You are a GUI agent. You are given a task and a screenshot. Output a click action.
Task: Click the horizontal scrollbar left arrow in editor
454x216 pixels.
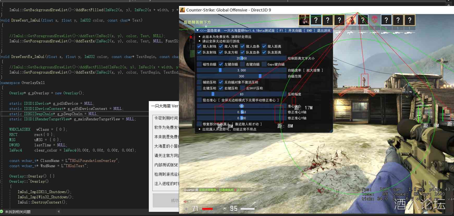(58, 212)
